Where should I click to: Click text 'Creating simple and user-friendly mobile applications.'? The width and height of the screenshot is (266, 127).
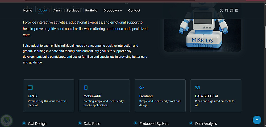104,103
